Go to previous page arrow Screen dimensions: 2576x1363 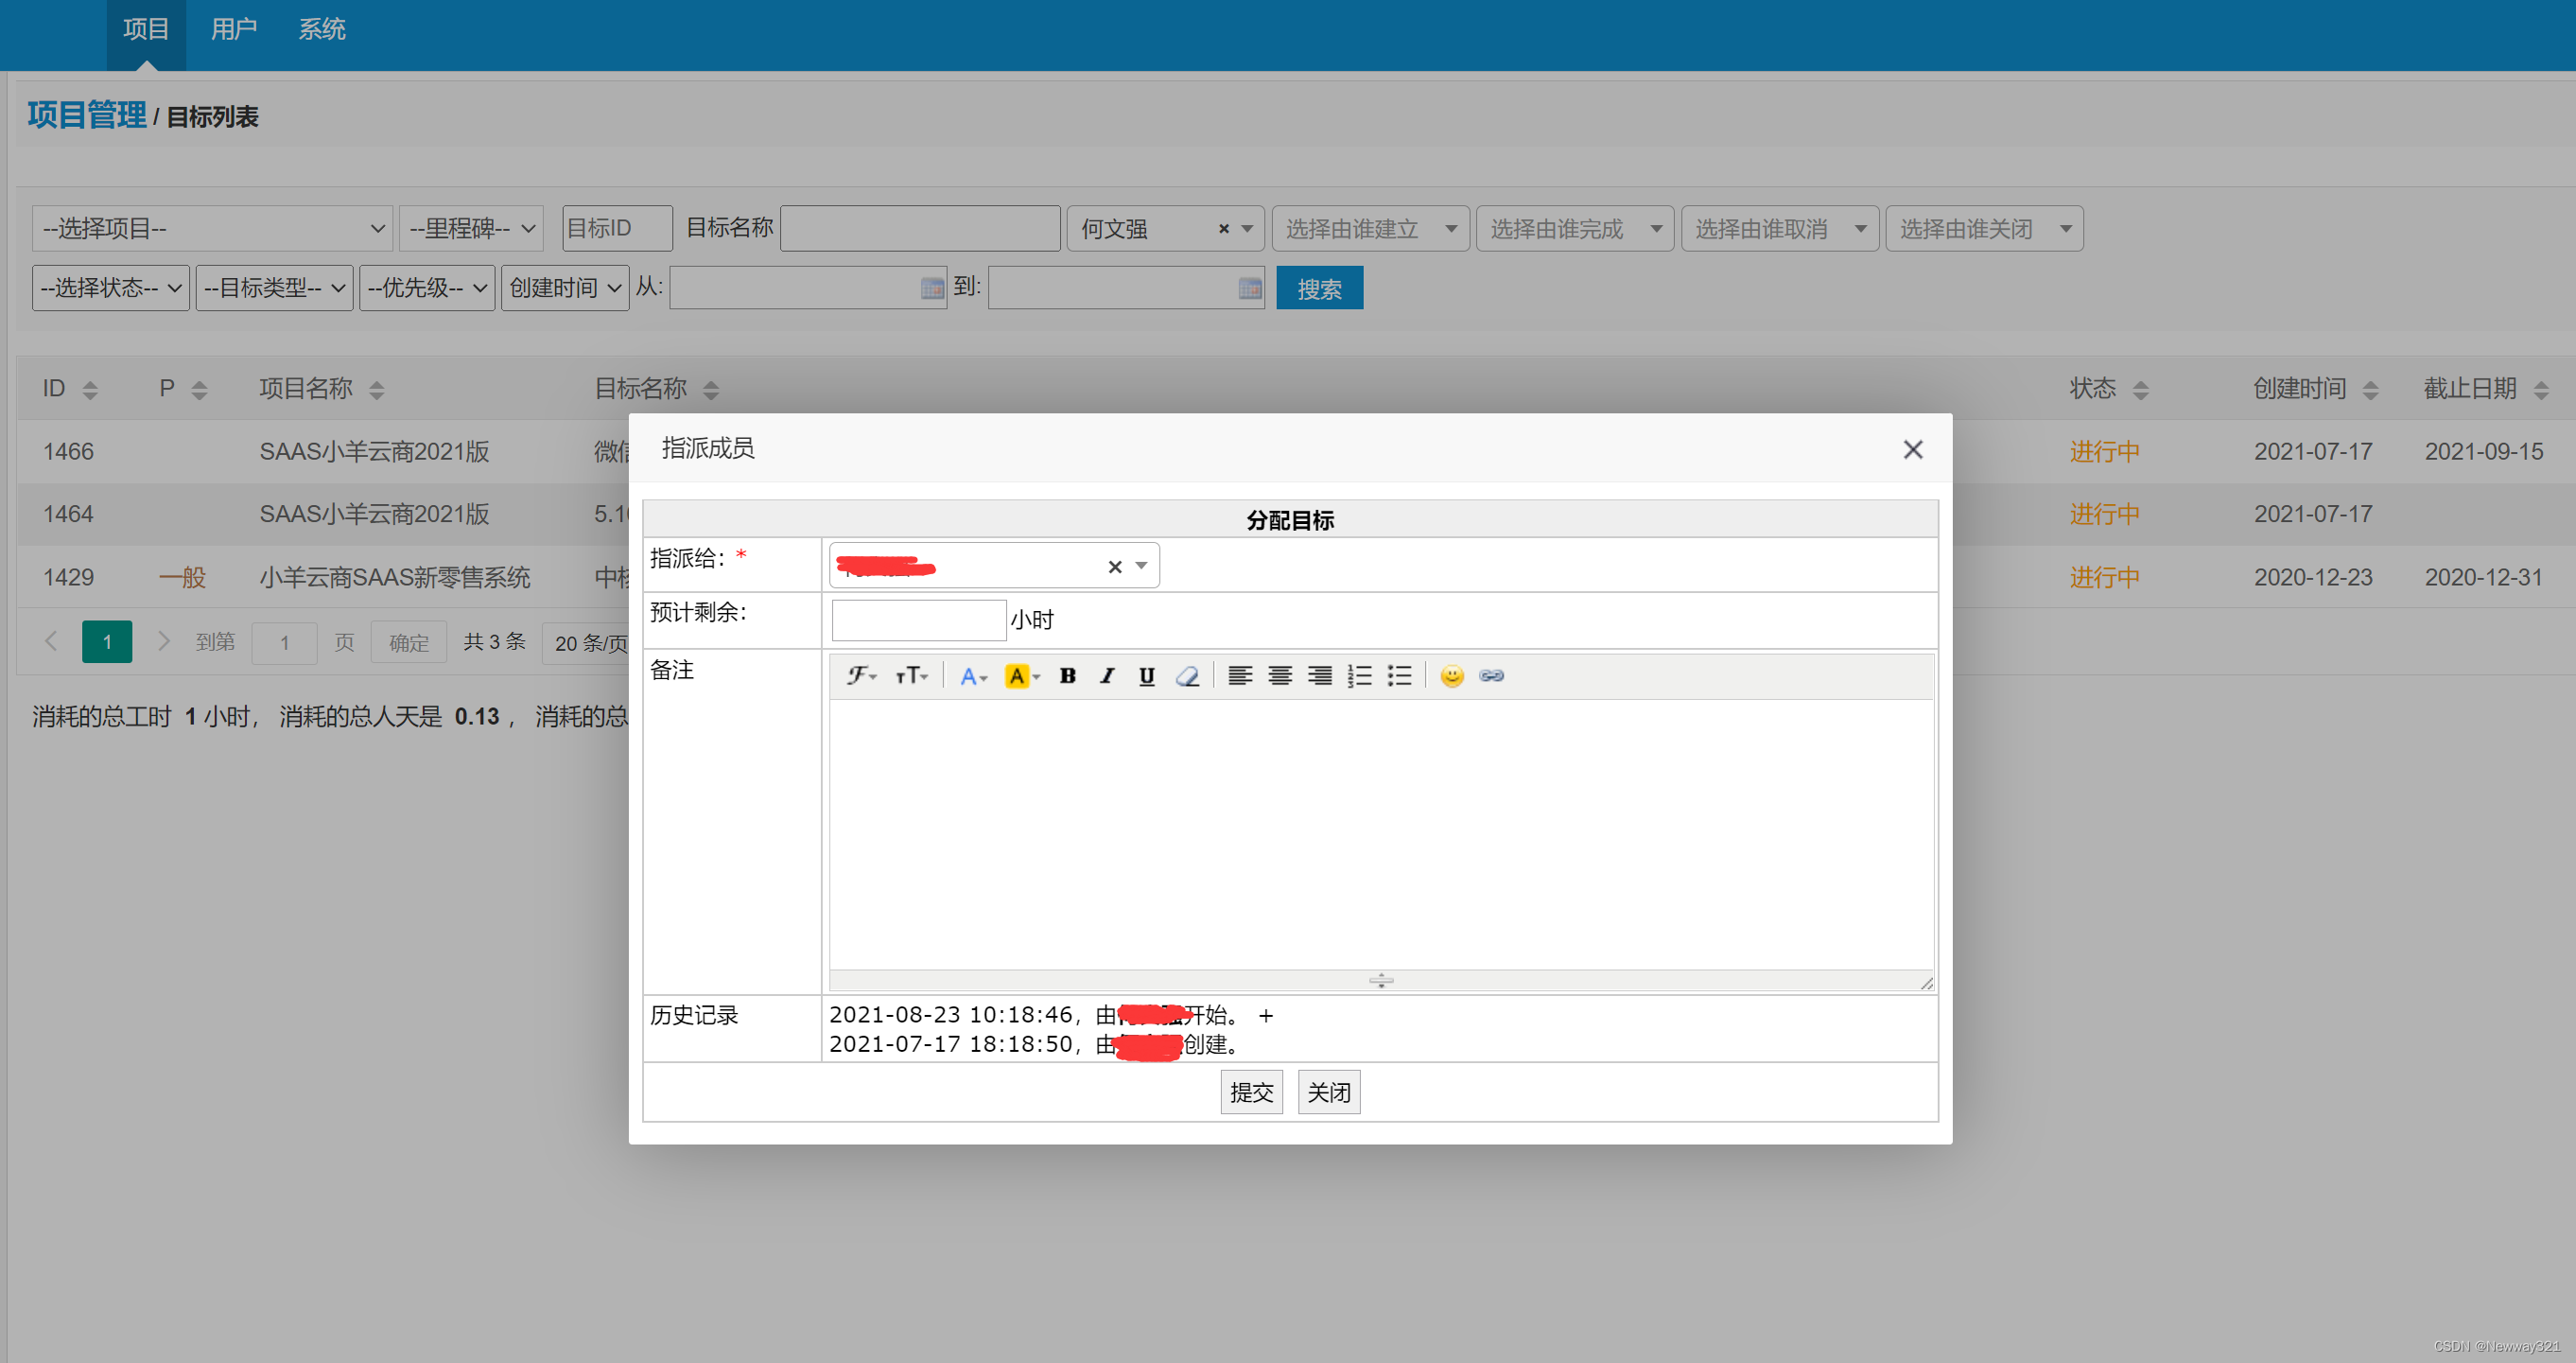(x=51, y=641)
